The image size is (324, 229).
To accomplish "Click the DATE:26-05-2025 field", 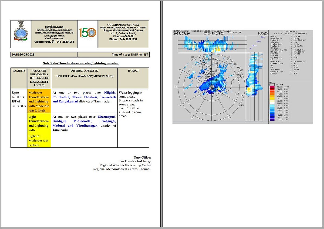I will (23, 55).
